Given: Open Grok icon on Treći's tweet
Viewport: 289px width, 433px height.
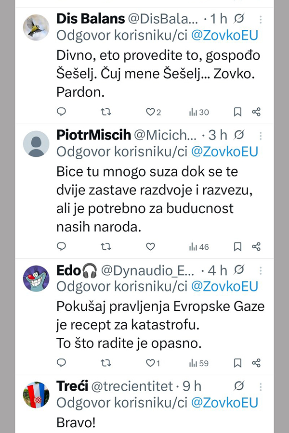Looking at the screenshot, I should [x=237, y=386].
